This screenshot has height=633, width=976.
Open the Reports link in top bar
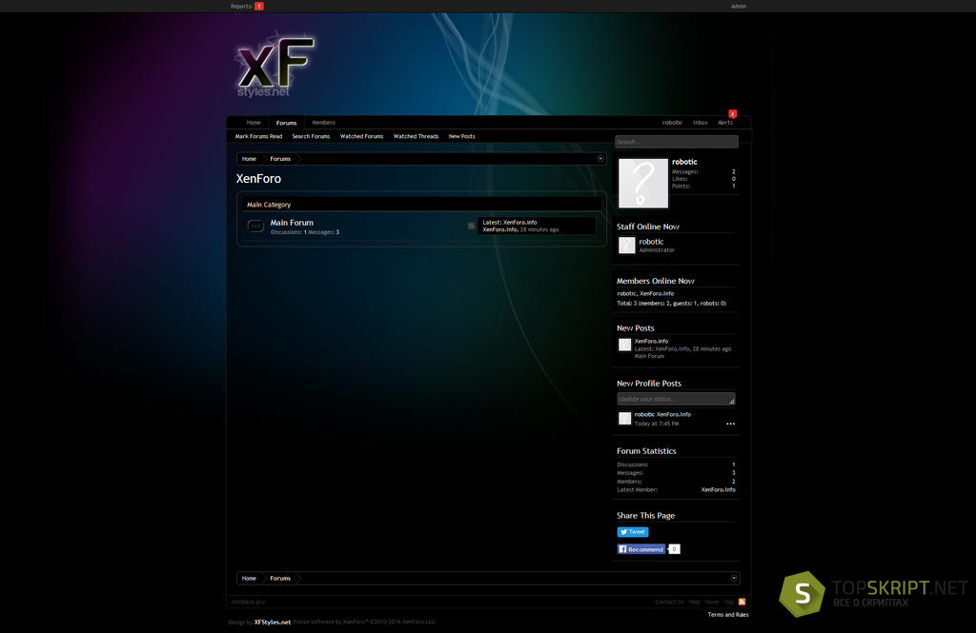click(x=241, y=7)
